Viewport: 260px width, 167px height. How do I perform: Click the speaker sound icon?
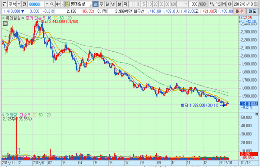pos(58,4)
